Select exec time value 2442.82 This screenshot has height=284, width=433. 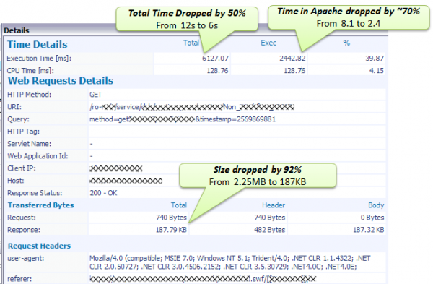click(x=292, y=59)
